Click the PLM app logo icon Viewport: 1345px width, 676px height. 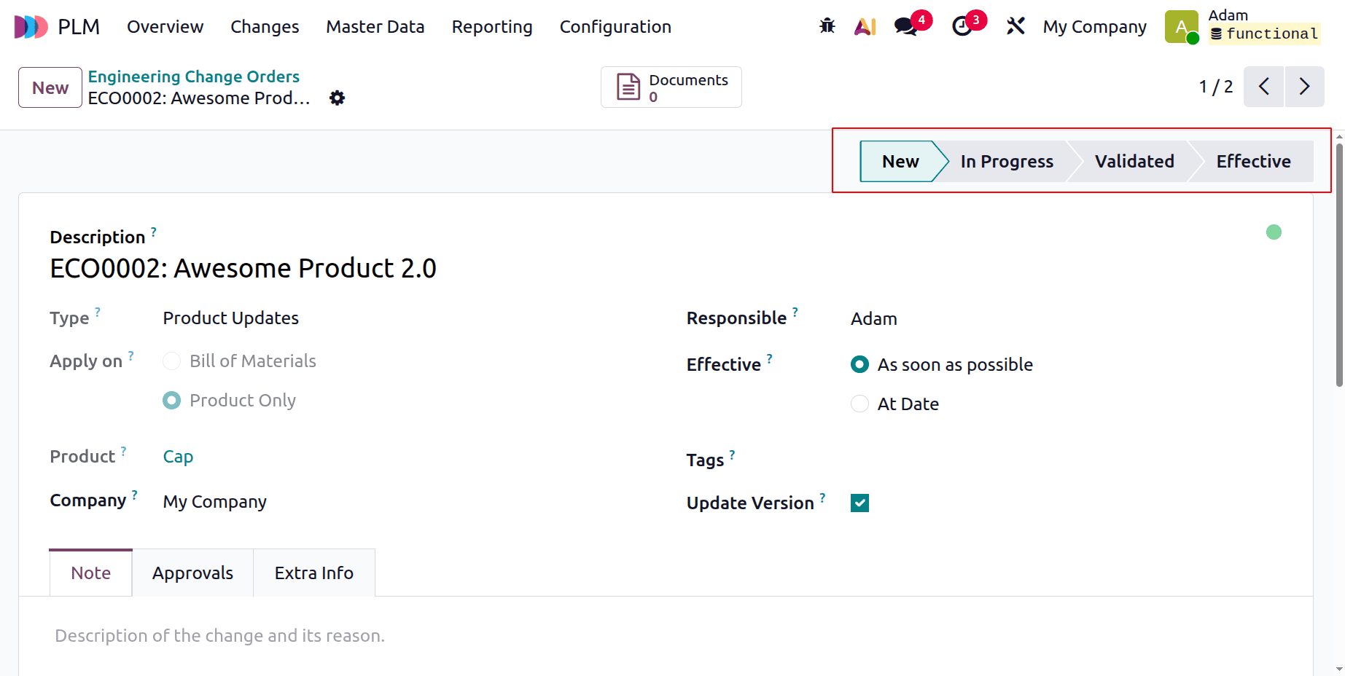31,27
